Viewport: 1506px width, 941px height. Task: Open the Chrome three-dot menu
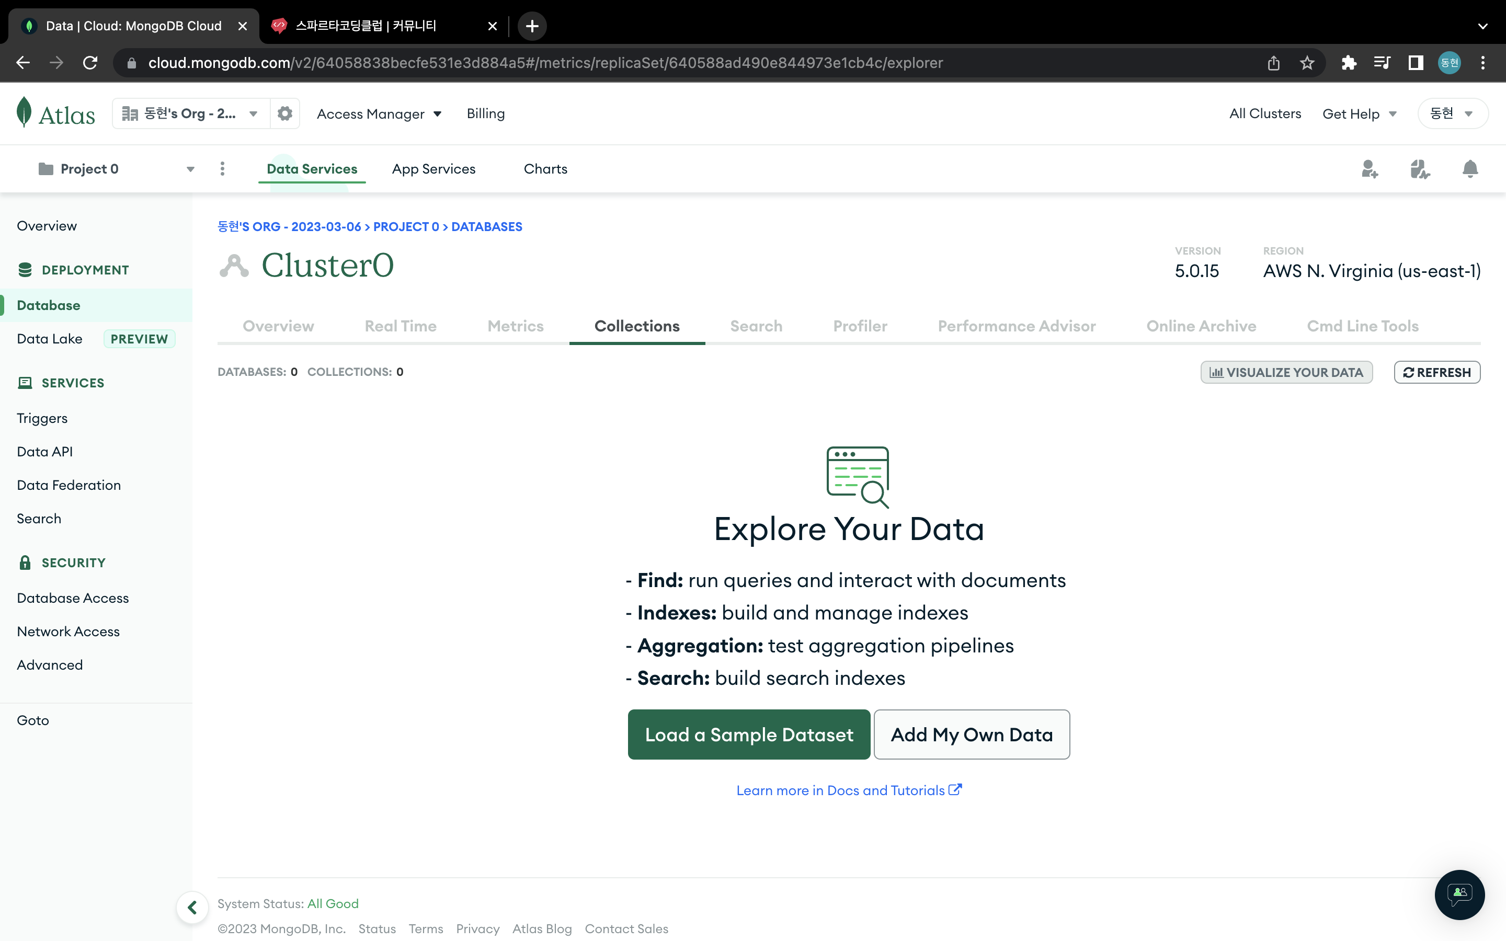tap(1483, 63)
